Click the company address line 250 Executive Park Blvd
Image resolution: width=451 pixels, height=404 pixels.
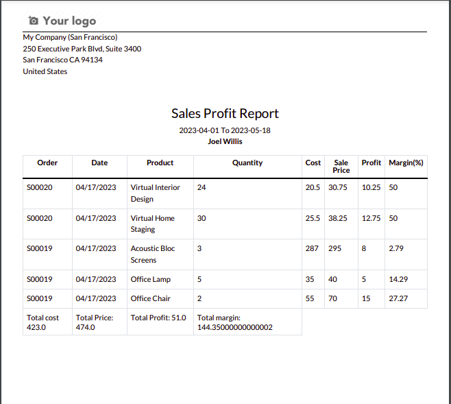tap(82, 49)
